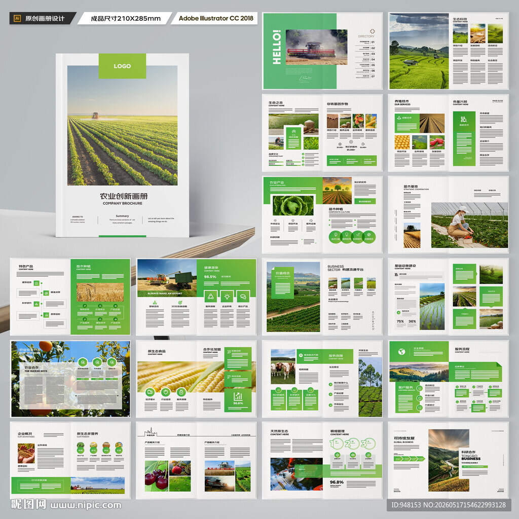Open the corn cob photo in 非转基因作物

[x=371, y=121]
